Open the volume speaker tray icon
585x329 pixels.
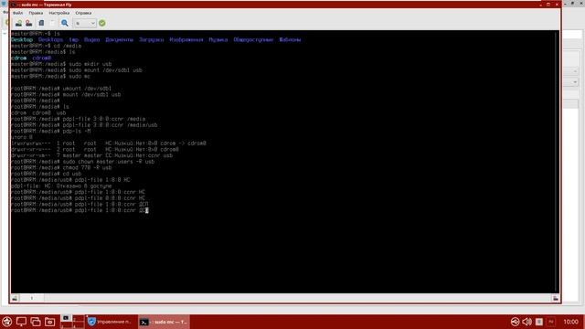tap(526, 322)
